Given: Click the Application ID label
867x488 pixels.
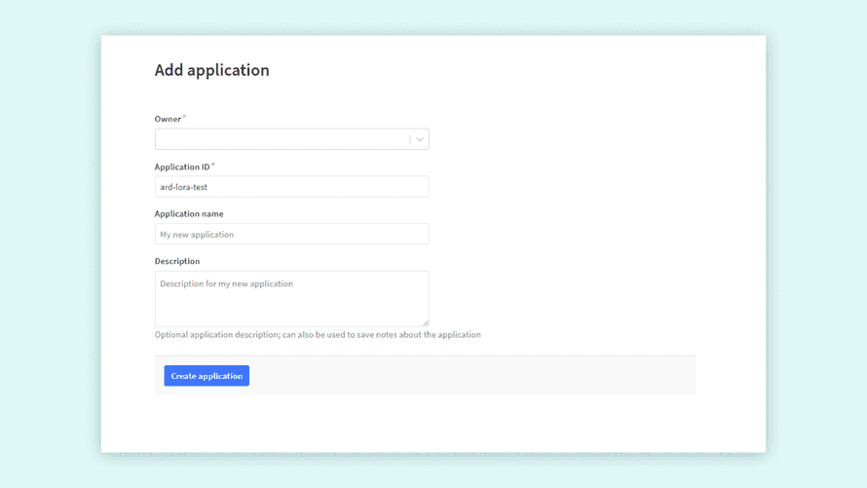Looking at the screenshot, I should 181,167.
